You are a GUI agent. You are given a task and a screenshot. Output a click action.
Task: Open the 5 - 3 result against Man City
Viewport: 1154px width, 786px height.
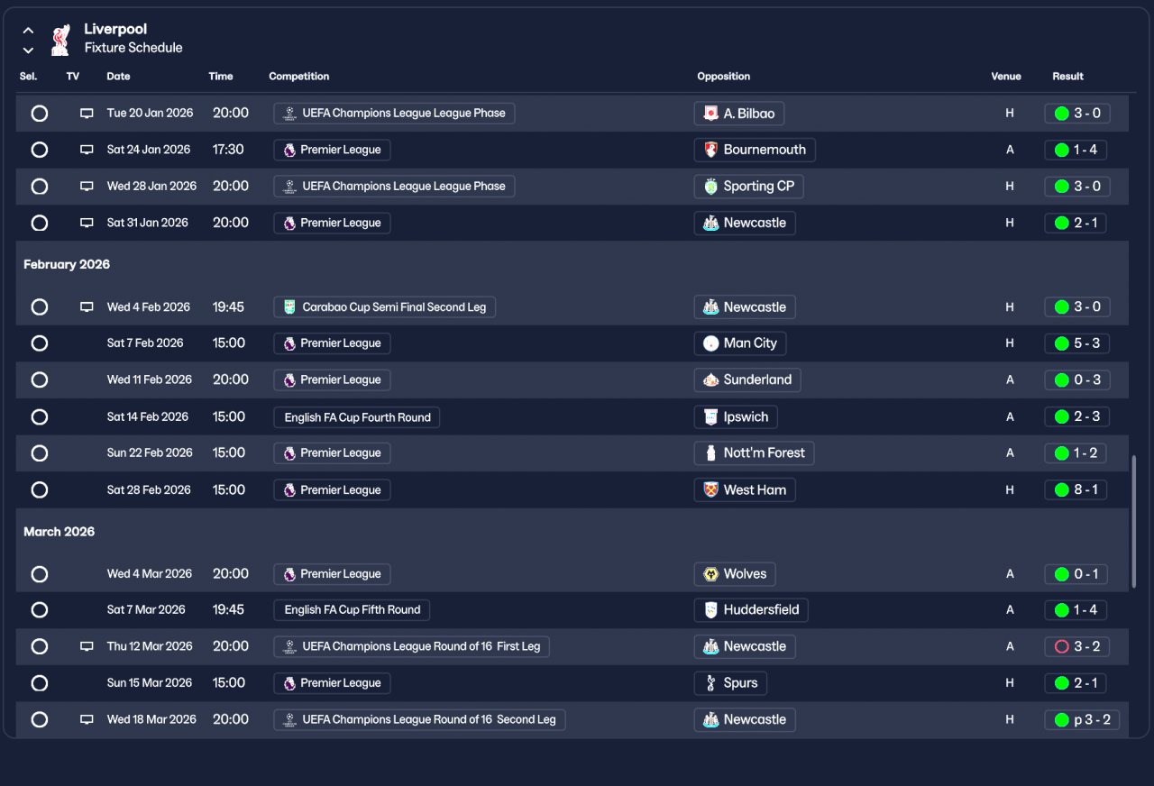click(1077, 343)
